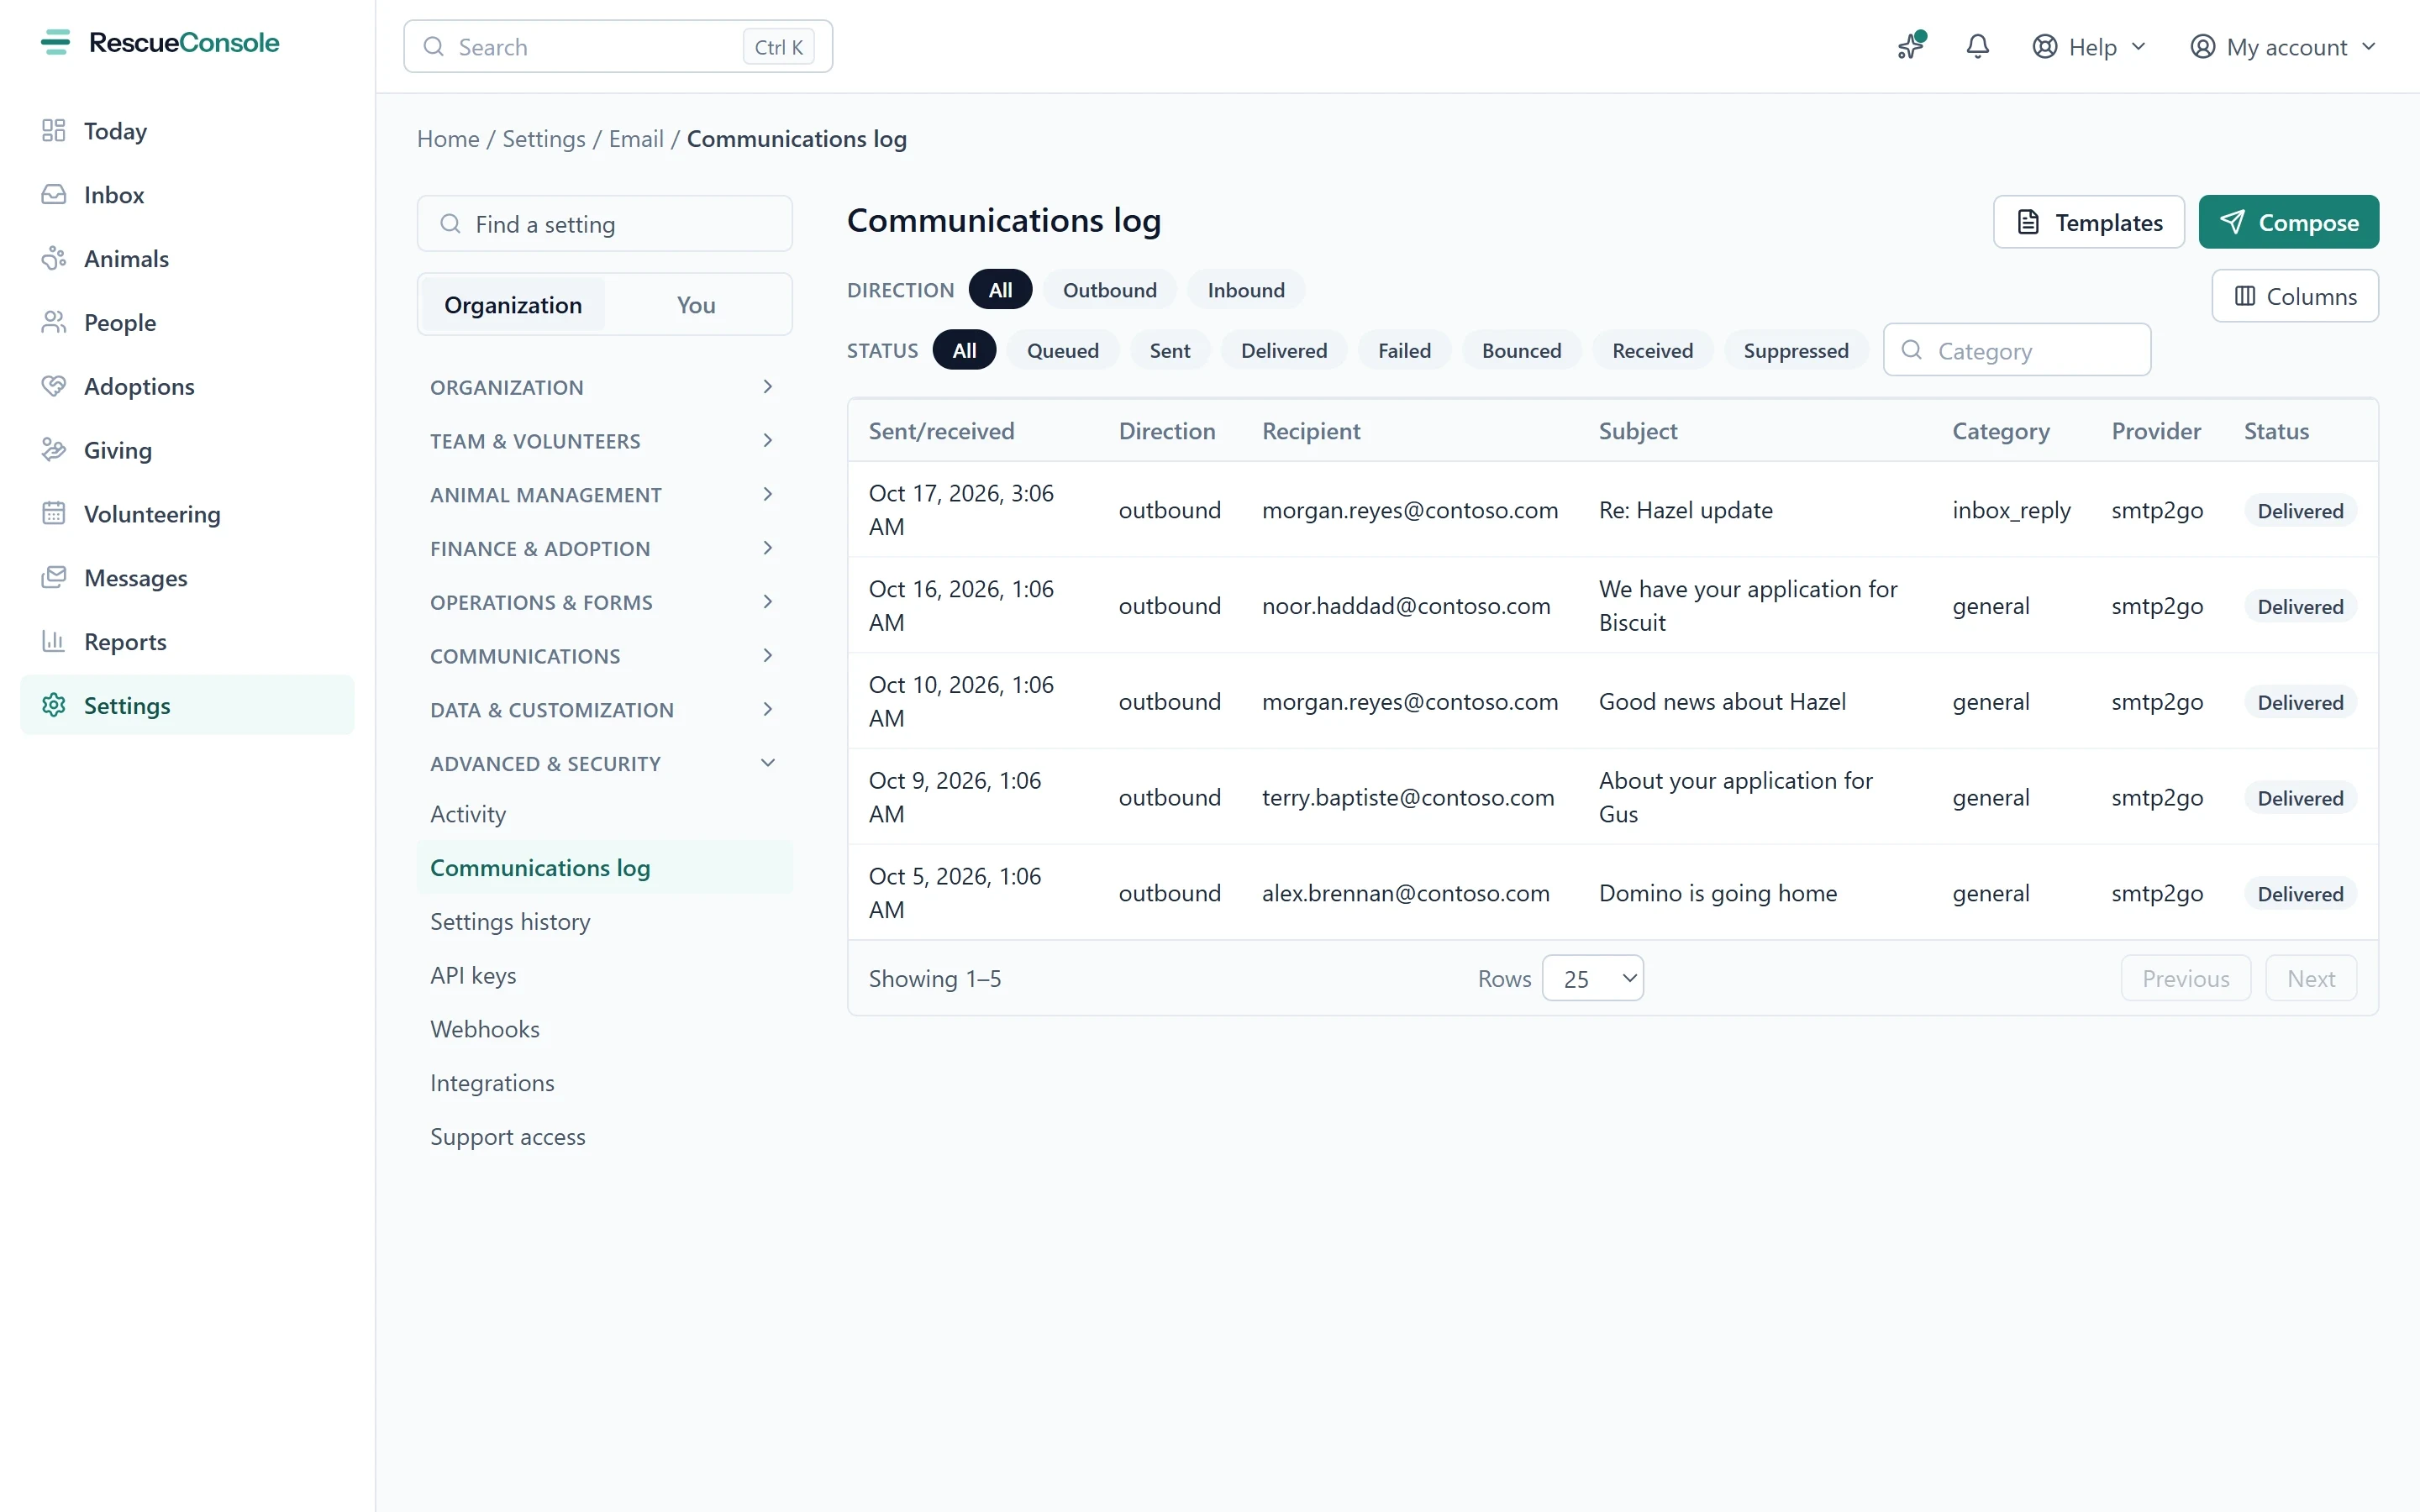Switch to the You tab
The image size is (2420, 1512).
click(696, 305)
